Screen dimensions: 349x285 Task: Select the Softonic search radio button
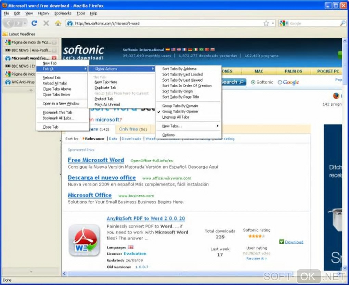coord(253,82)
